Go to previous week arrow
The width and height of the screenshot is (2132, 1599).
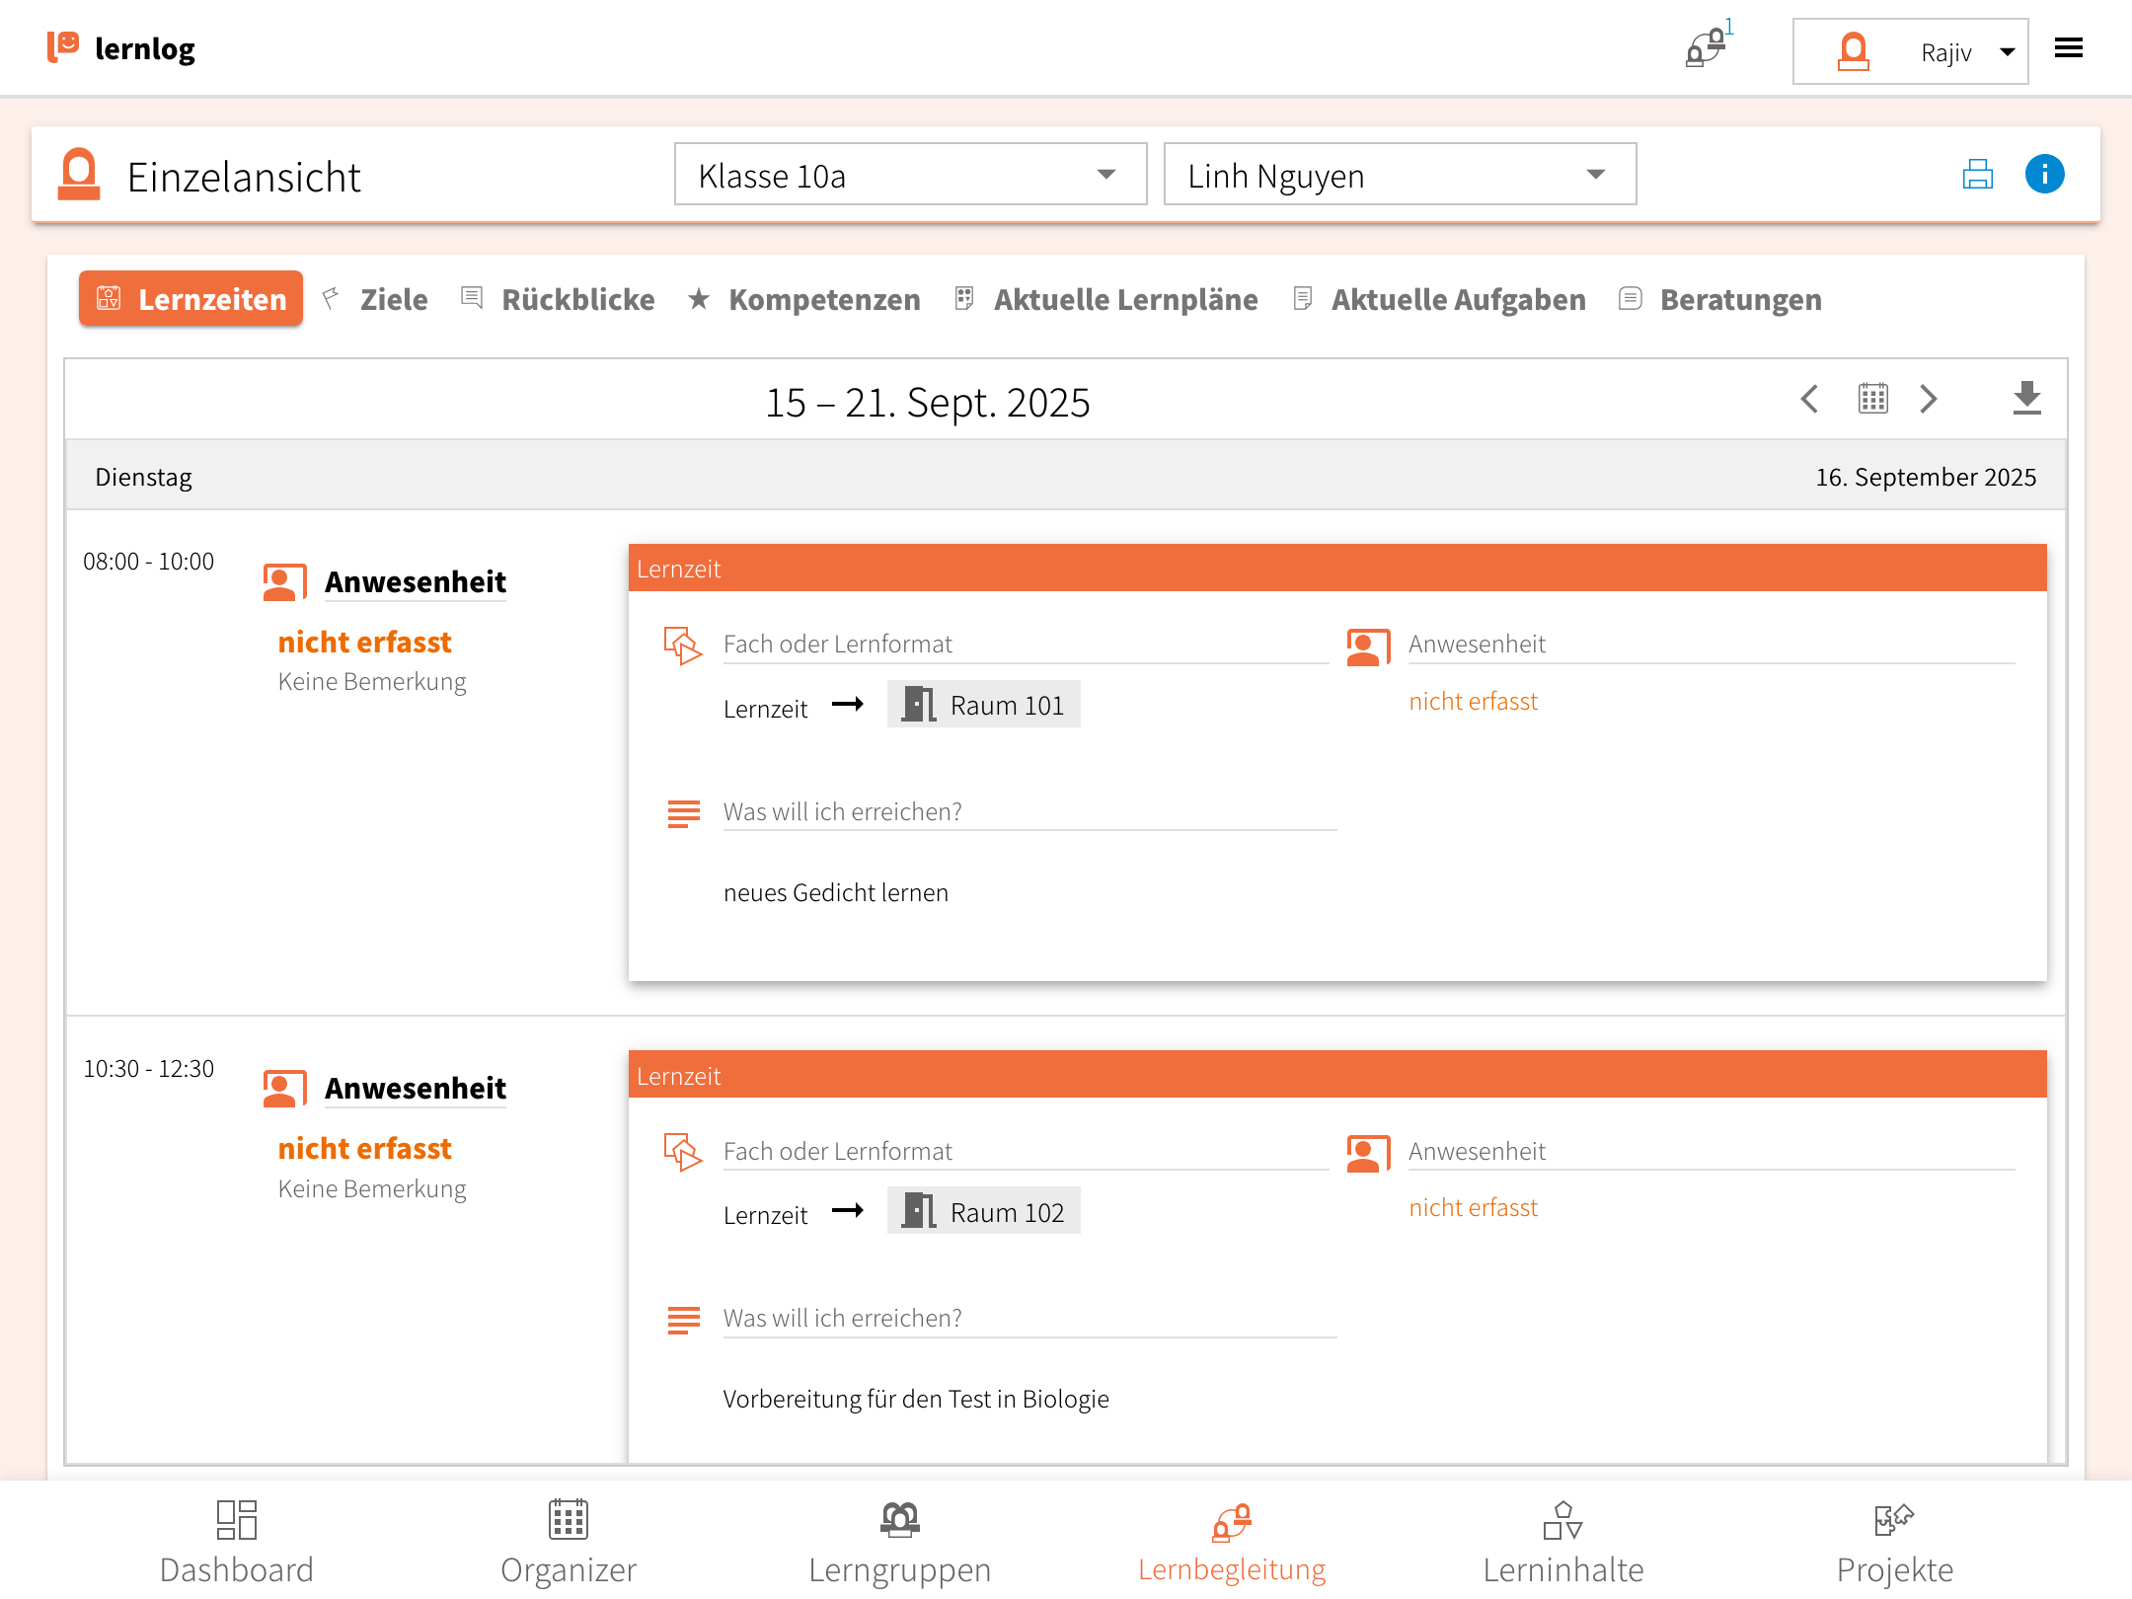(x=1809, y=399)
